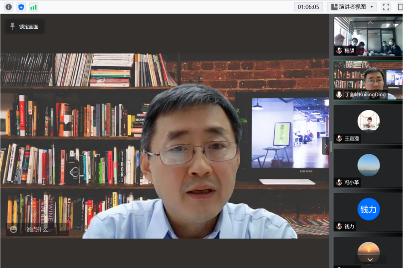This screenshot has width=403, height=269.
Task: Select the sunset avatar at the list bottom
Action: (369, 252)
